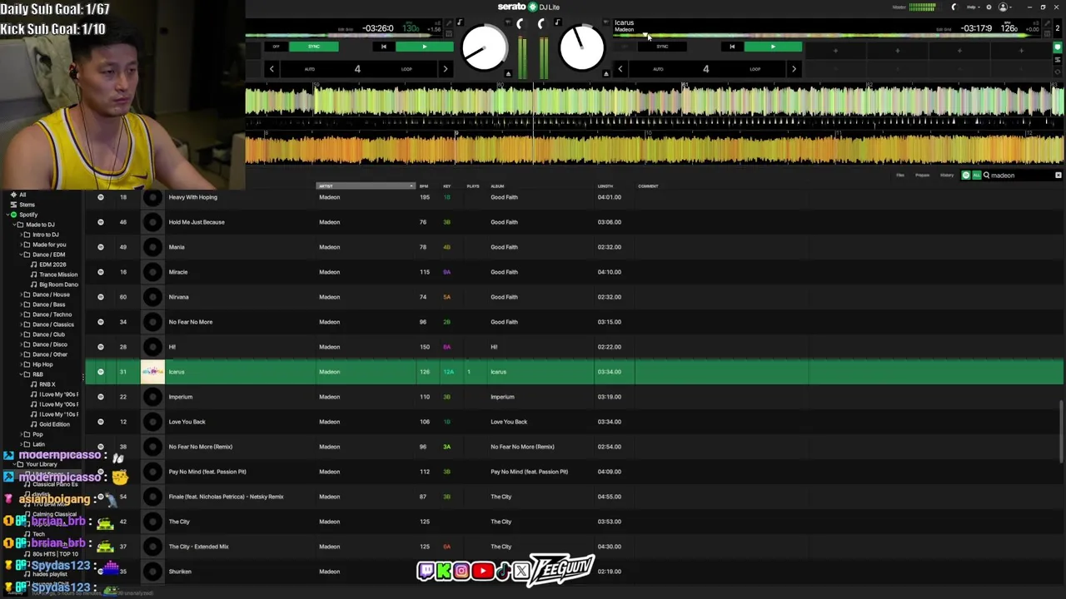This screenshot has width=1066, height=599.
Task: Click the track list vertical scrollbar
Action: [x=1061, y=432]
